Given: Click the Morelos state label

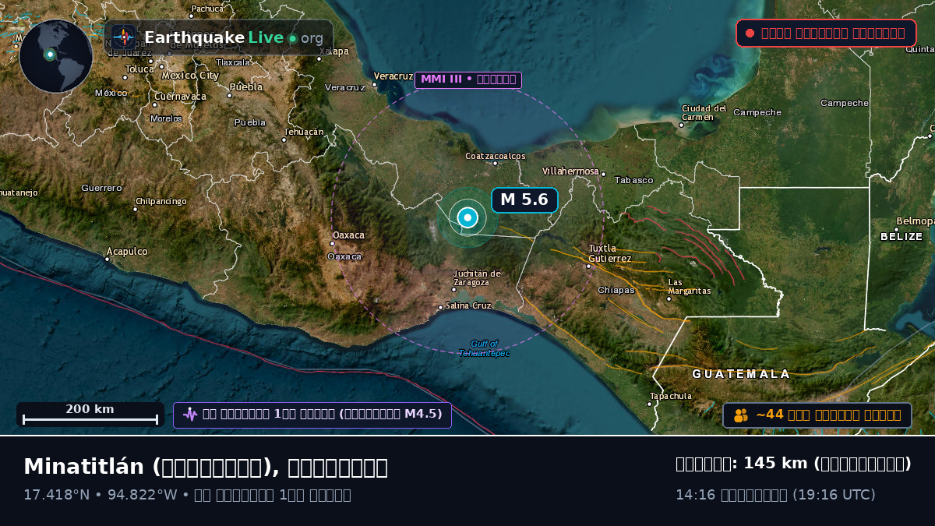Looking at the screenshot, I should coord(166,118).
